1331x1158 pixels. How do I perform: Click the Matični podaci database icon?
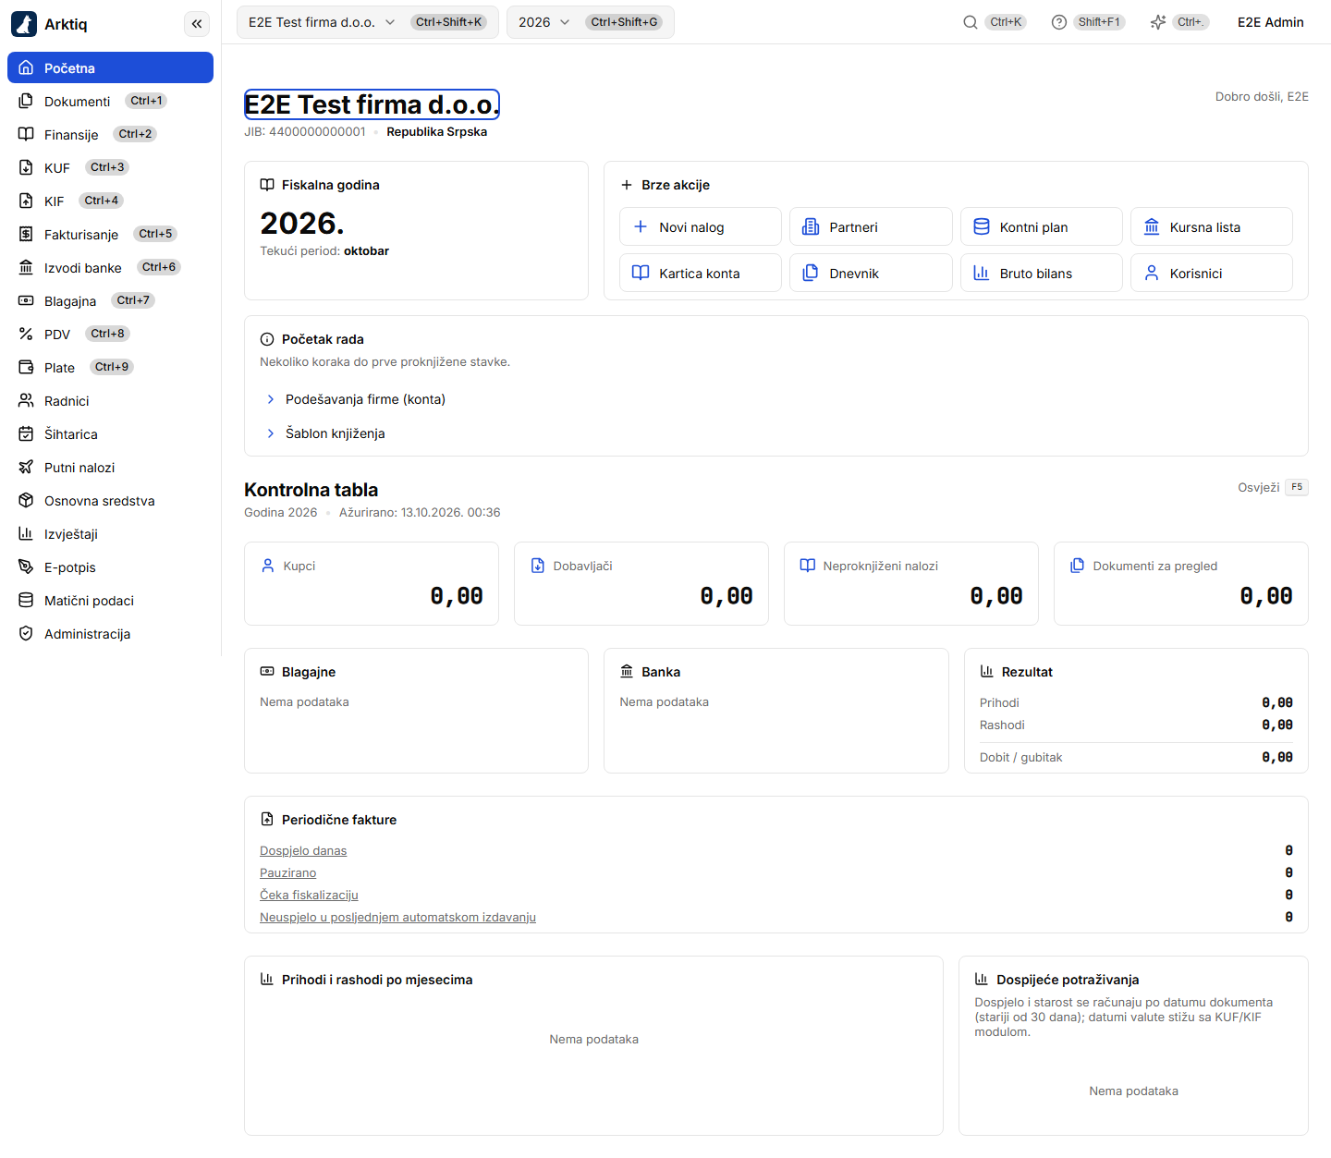[26, 601]
